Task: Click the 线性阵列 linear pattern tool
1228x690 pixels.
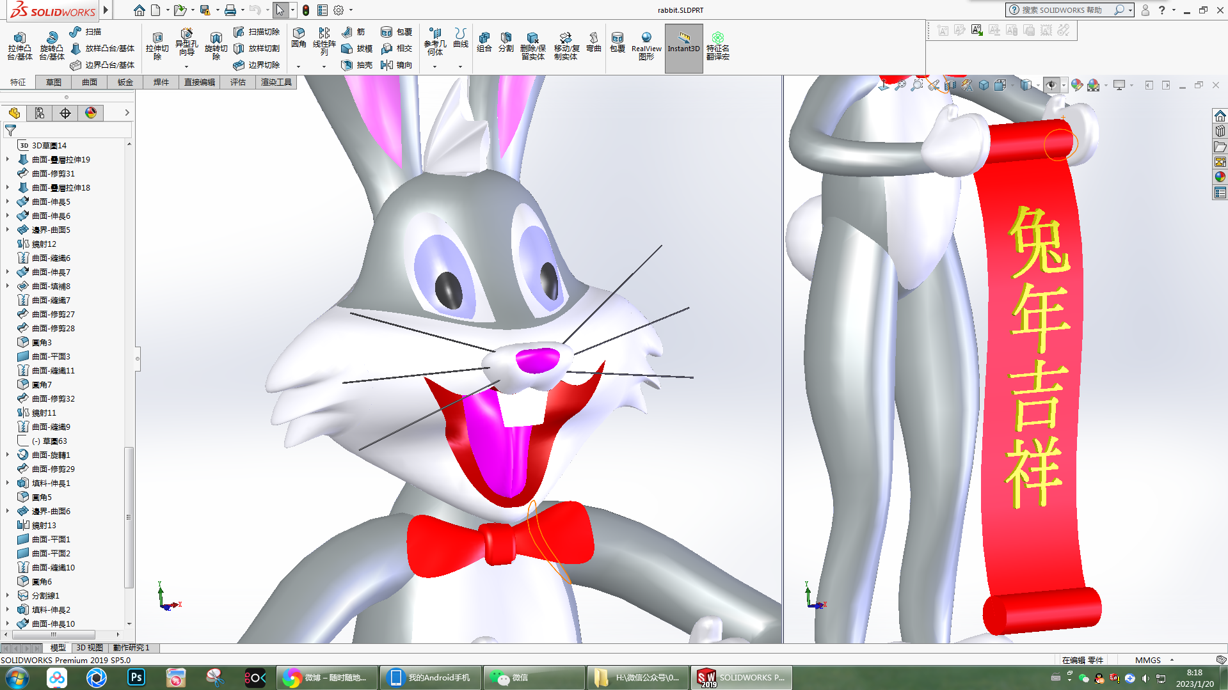Action: pos(324,42)
